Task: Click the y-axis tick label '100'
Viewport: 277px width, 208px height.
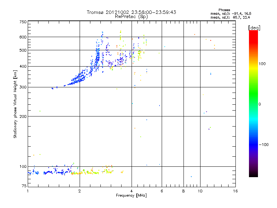Action: coord(23,167)
